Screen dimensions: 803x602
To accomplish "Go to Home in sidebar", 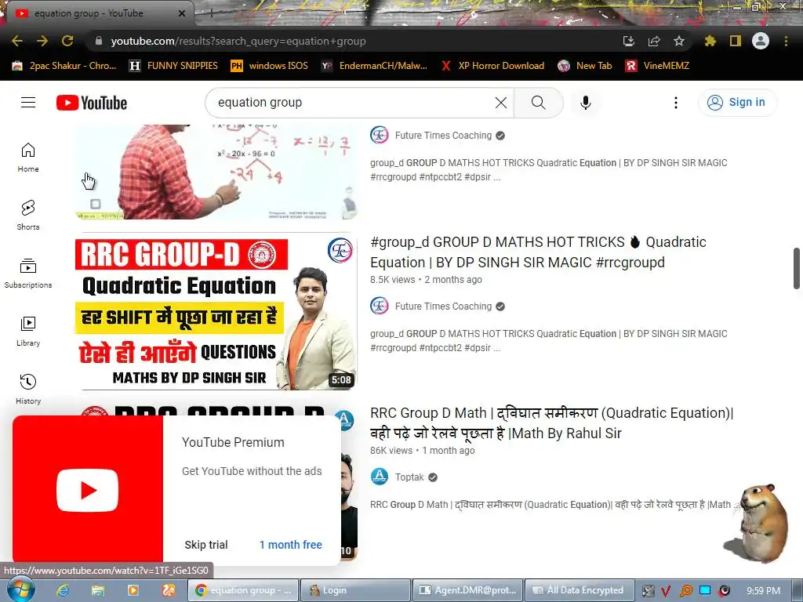I will [28, 157].
